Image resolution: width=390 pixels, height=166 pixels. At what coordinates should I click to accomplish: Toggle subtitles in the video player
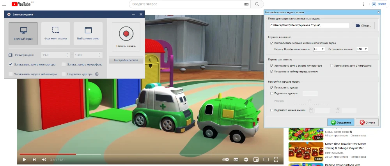click(x=236, y=159)
